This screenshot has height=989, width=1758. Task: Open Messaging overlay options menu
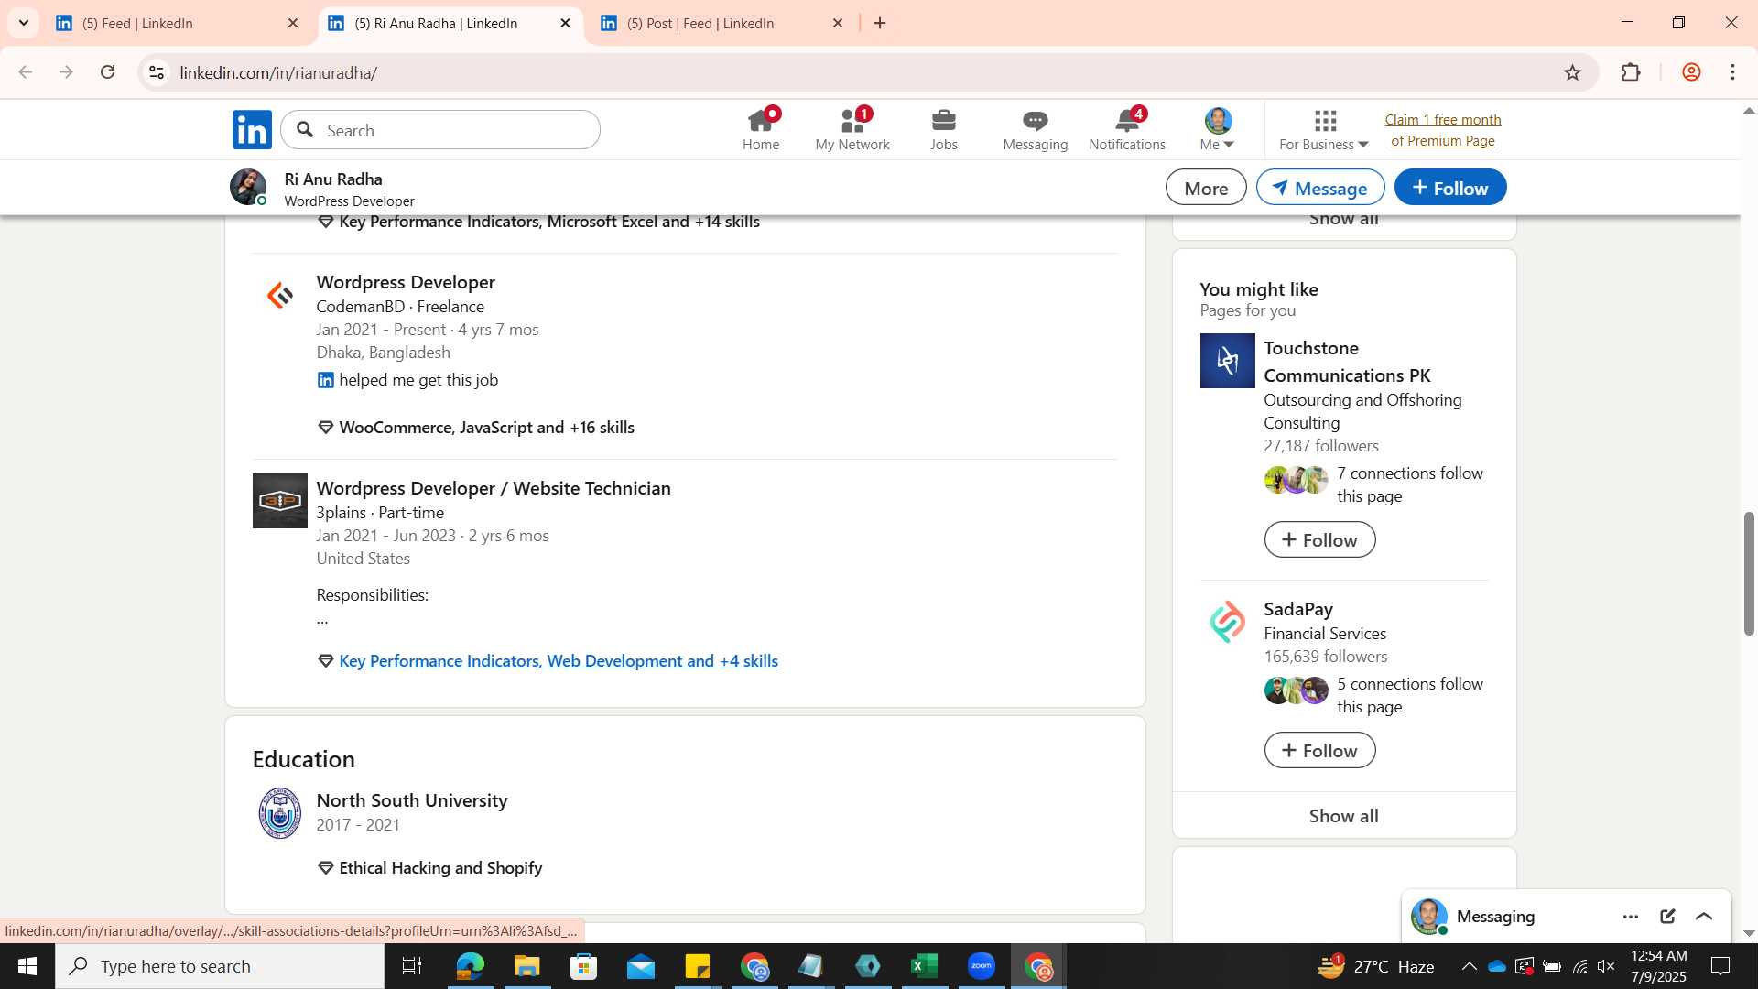[1631, 917]
